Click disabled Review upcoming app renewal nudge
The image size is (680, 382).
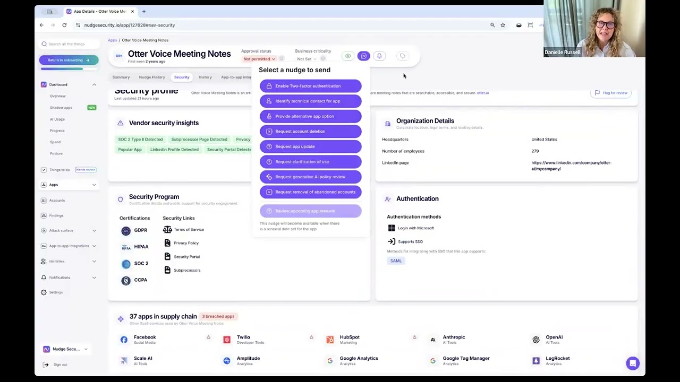[310, 211]
